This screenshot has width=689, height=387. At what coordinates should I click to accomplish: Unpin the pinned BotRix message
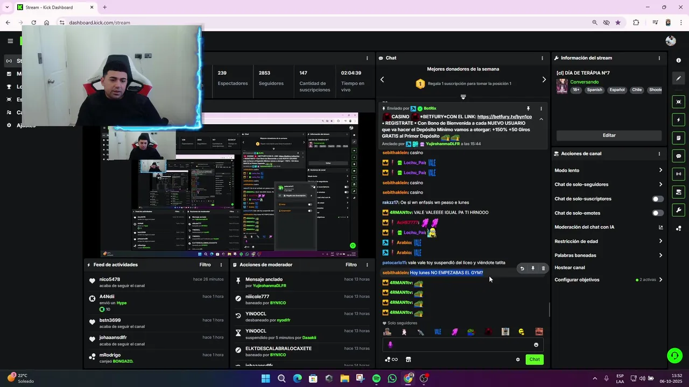(528, 109)
